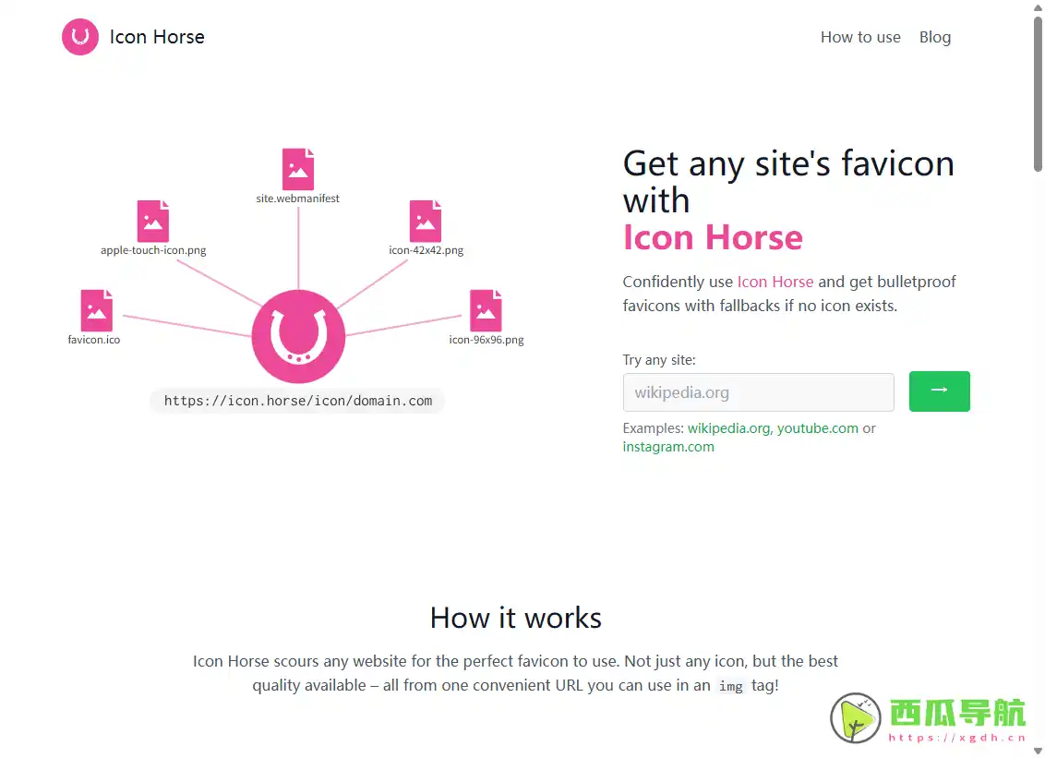Open the How to use page
This screenshot has height=758, width=1045.
point(859,37)
